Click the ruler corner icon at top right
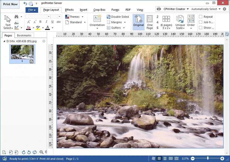Image resolution: width=230 pixels, height=162 pixels. [227, 34]
